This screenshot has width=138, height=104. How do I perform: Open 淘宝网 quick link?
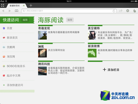[x=18, y=57]
